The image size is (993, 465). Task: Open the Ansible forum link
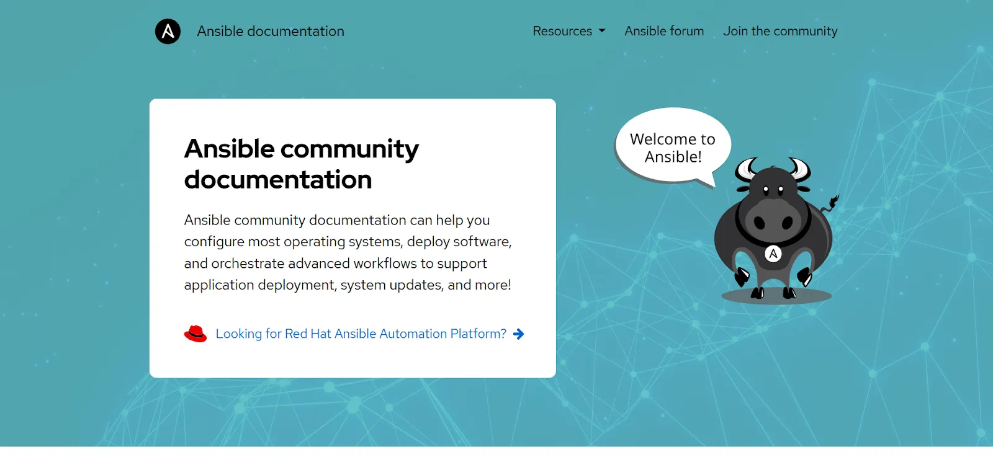coord(664,31)
